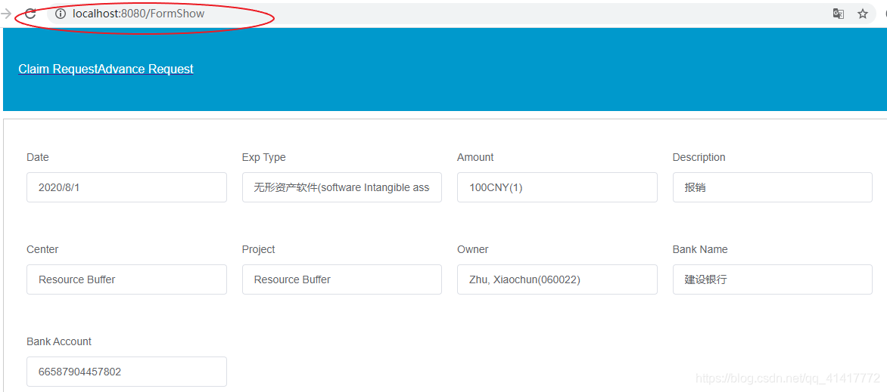The image size is (887, 392).
Task: Click the Amount label
Action: 475,158
